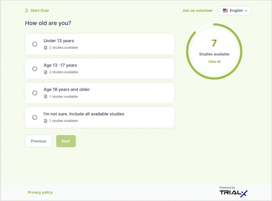Go back with the Previous button
This screenshot has height=201, width=272.
(39, 141)
